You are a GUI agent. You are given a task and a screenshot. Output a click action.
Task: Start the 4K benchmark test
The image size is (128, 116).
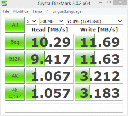click(15, 76)
